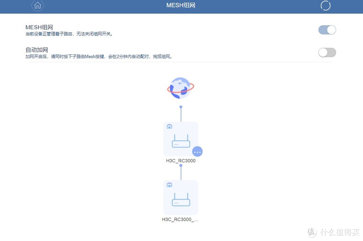Toggle the networking switch beside the management notice

[x=327, y=30]
